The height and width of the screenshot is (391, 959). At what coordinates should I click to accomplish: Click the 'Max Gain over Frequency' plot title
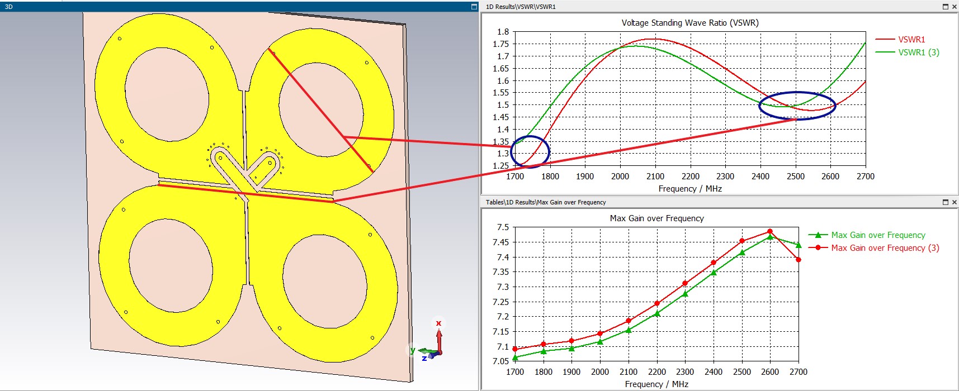point(656,218)
